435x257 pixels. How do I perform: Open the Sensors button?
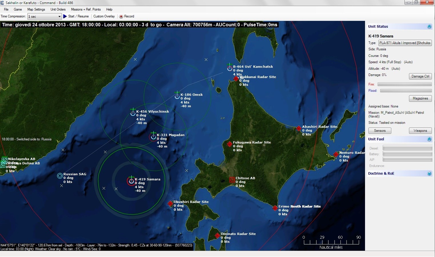pyautogui.click(x=380, y=131)
